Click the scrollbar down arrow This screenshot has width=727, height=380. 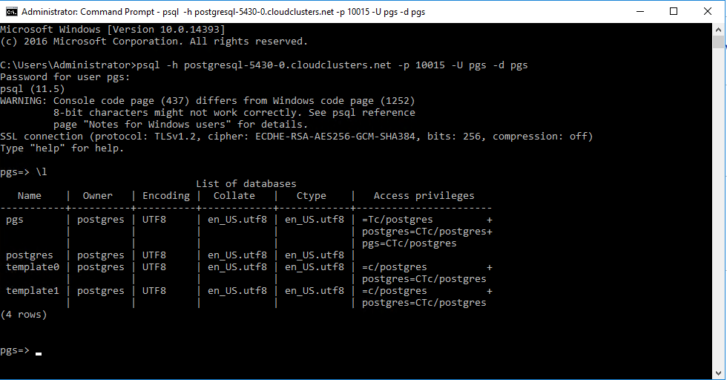tap(720, 373)
